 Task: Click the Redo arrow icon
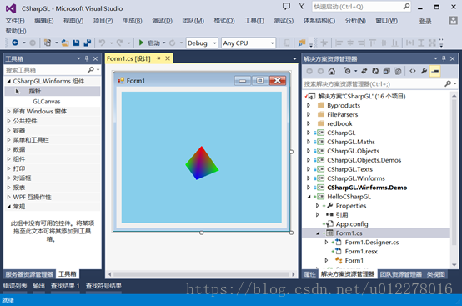point(119,43)
